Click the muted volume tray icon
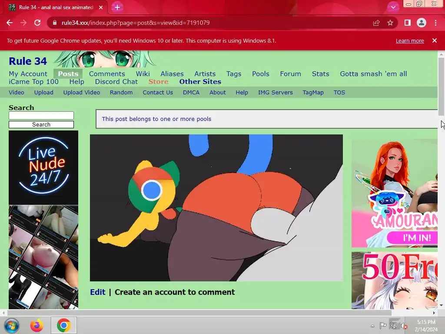Image resolution: width=445 pixels, height=334 pixels. pos(404,326)
